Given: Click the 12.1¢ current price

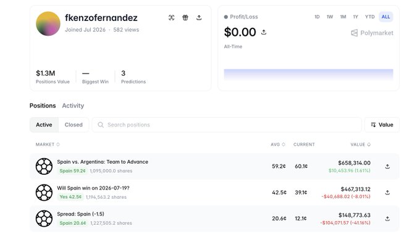Looking at the screenshot, I should tap(301, 219).
